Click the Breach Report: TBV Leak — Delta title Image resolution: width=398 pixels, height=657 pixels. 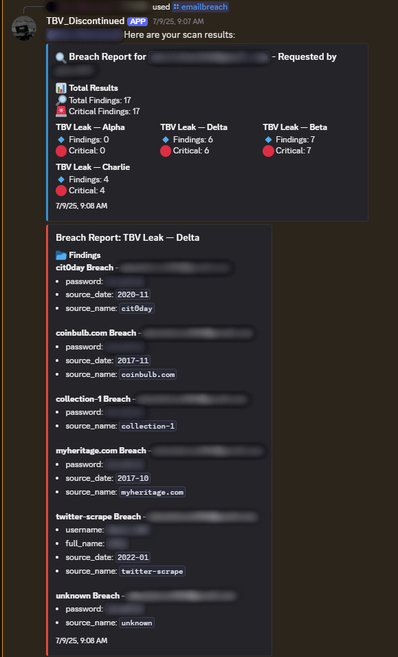(128, 237)
